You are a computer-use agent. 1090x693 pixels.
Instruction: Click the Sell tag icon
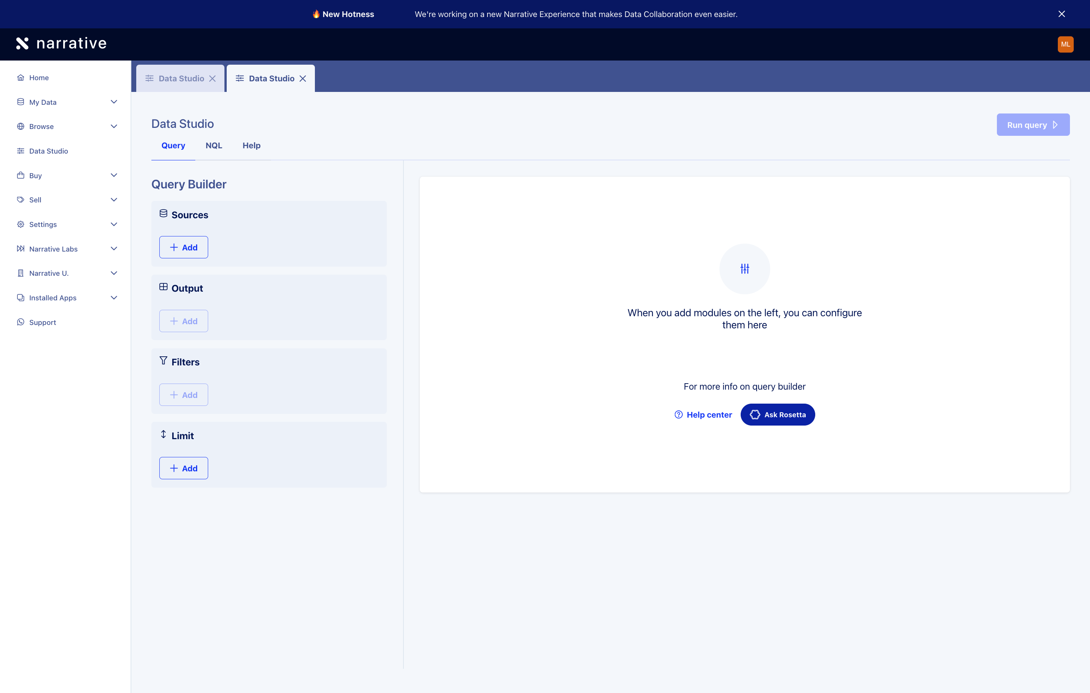point(20,199)
